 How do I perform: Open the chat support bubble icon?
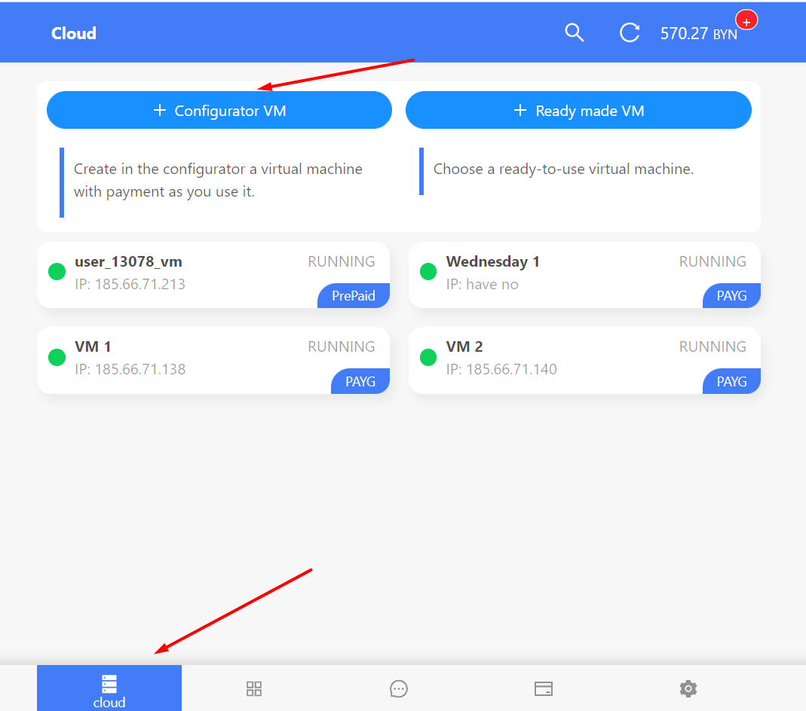[399, 688]
